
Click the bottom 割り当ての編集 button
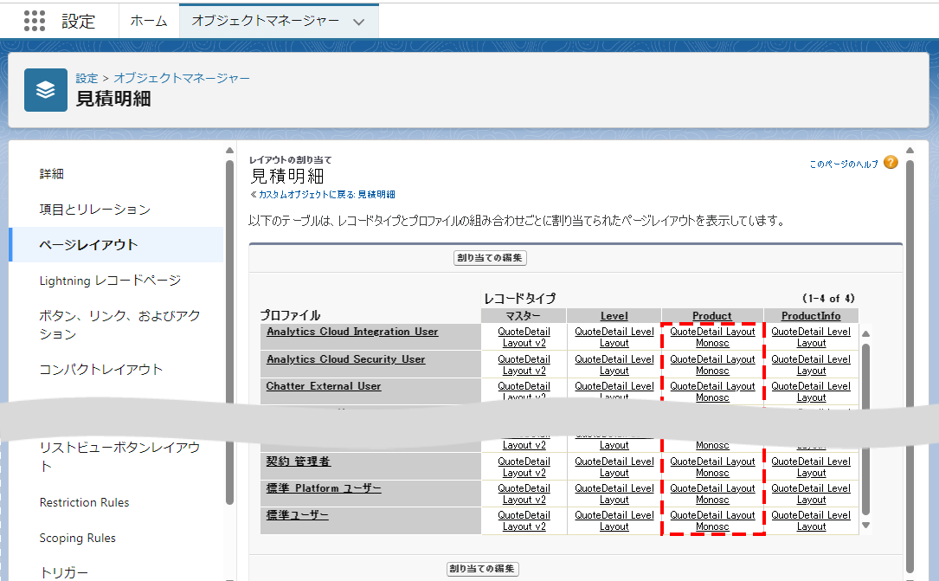[483, 569]
